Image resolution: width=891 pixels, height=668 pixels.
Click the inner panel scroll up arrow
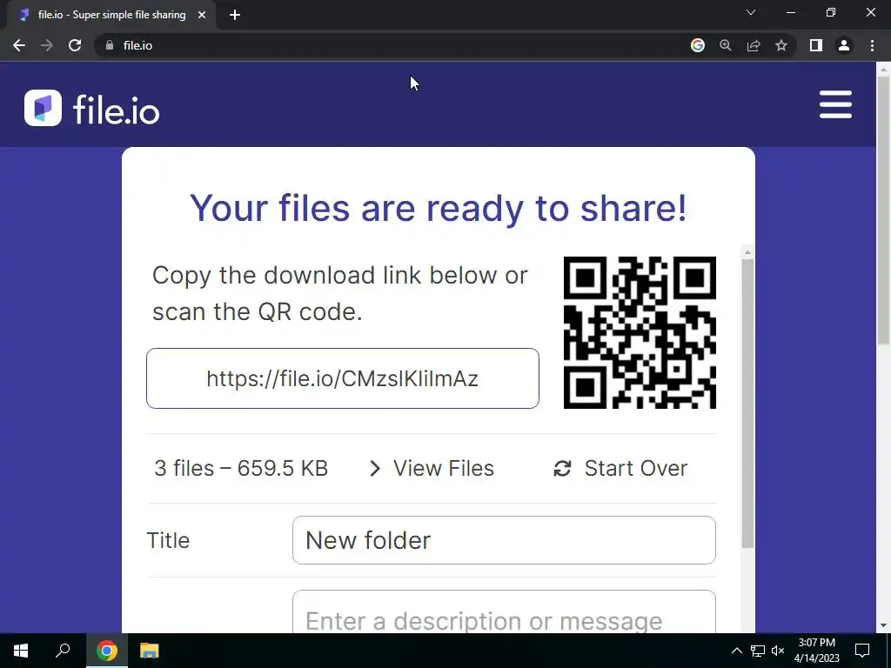click(x=747, y=252)
